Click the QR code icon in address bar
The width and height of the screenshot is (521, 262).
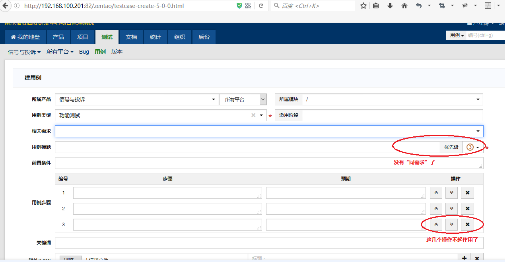pyautogui.click(x=248, y=6)
